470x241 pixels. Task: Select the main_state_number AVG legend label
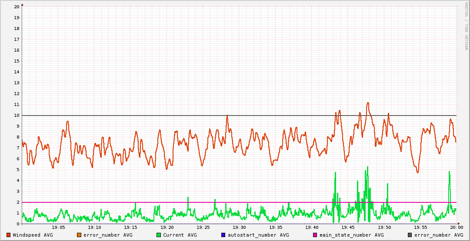tap(352, 235)
